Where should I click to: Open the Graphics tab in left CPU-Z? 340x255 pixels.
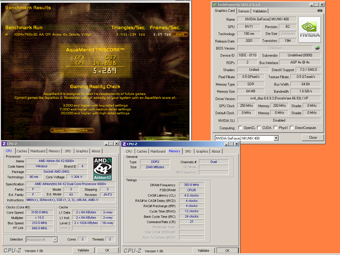point(82,151)
